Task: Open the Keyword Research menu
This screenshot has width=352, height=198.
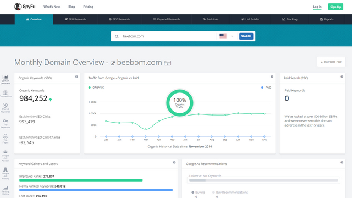Action: 166,19
